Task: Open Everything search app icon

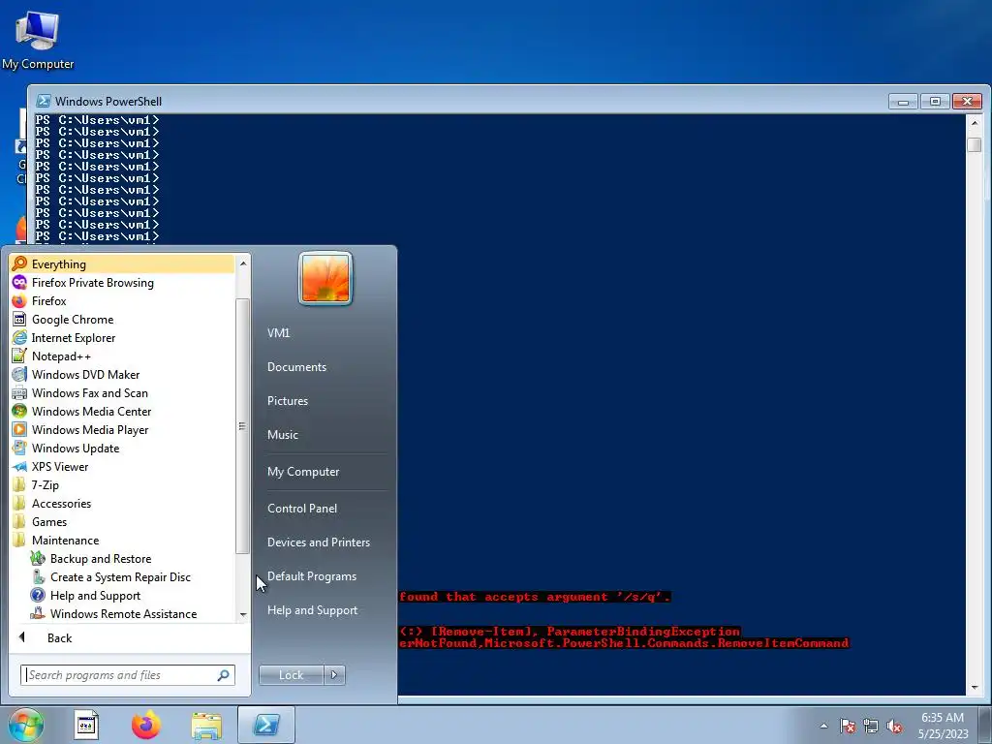Action: click(19, 263)
